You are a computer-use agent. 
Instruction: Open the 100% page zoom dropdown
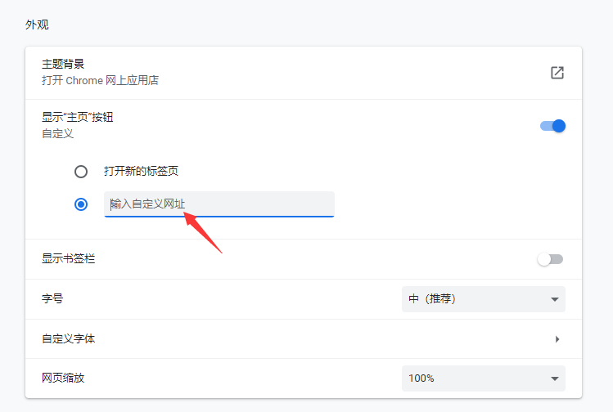coord(483,378)
